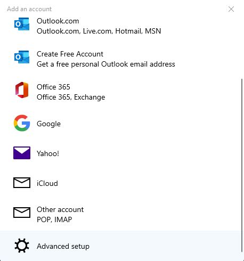Select the Office 365 title text
This screenshot has width=244, height=261.
click(x=53, y=87)
